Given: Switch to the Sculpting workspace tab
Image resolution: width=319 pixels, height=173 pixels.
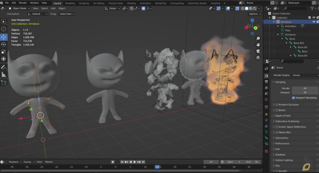Looking at the screenshot, I should [84, 3].
